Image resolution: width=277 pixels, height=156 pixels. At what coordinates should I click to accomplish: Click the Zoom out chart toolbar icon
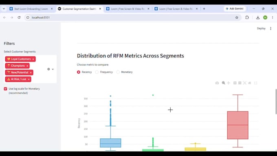[x=240, y=83]
